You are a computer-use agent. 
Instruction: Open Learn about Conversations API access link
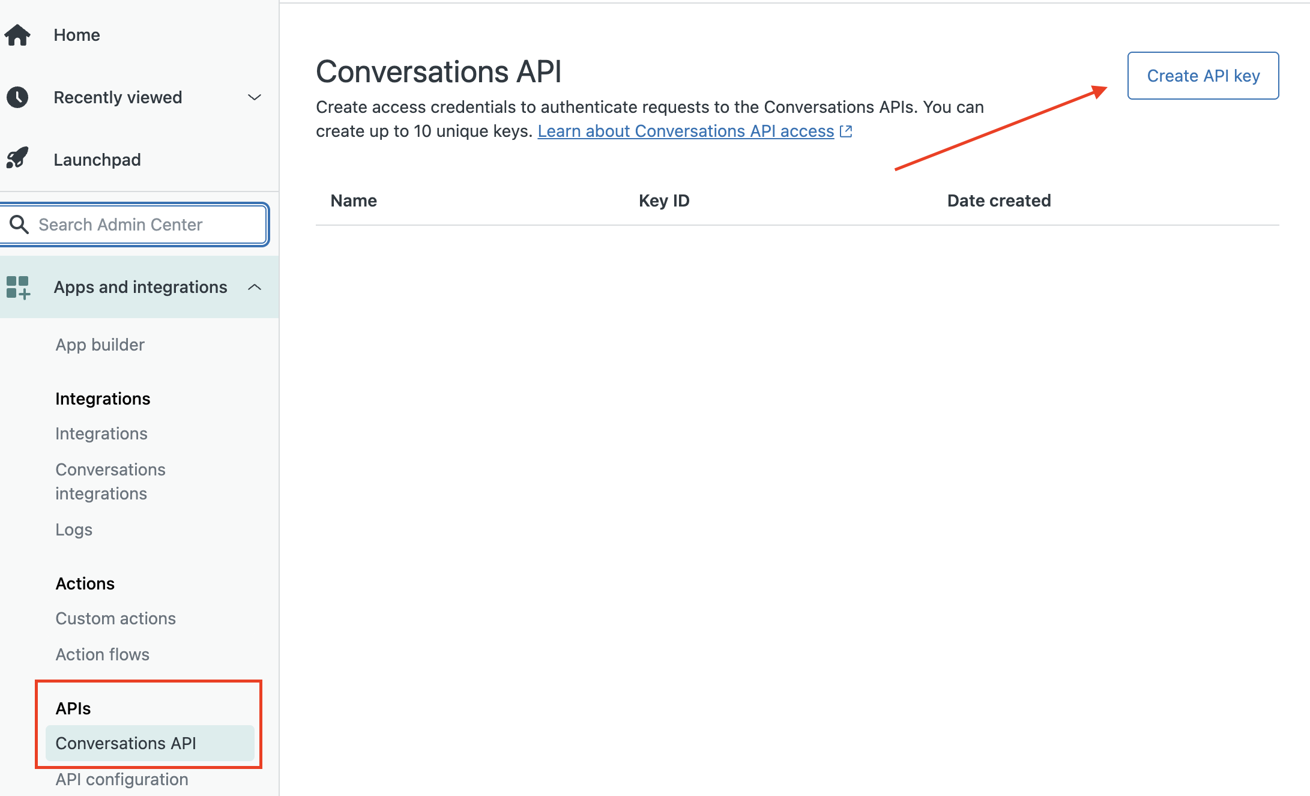pyautogui.click(x=686, y=131)
